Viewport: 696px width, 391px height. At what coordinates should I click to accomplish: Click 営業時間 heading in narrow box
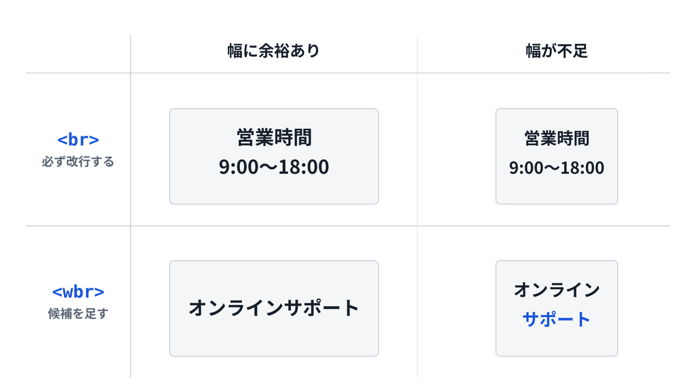(x=557, y=138)
